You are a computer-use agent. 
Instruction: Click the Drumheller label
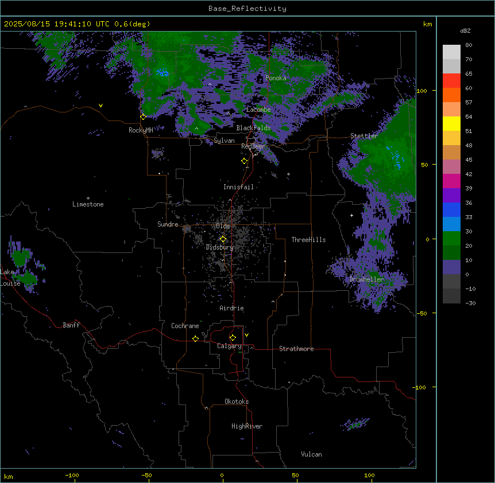click(x=366, y=279)
